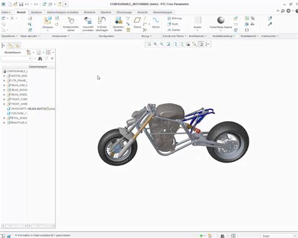
Task: Toggle the datum display filter in graphics toolbar
Action: pyautogui.click(x=194, y=44)
